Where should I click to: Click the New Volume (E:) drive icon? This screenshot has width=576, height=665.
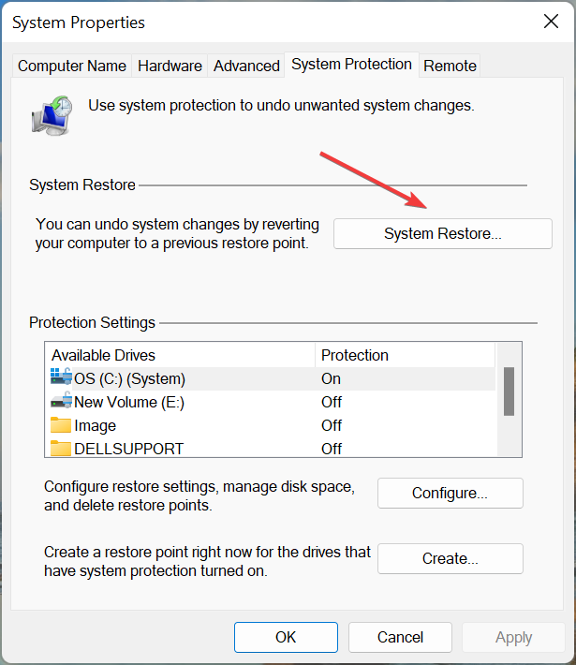point(61,402)
